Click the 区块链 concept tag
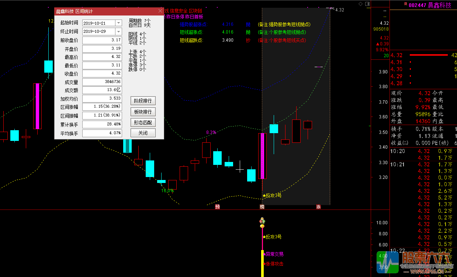Image resolution: width=457 pixels, height=277 pixels. coord(195,11)
